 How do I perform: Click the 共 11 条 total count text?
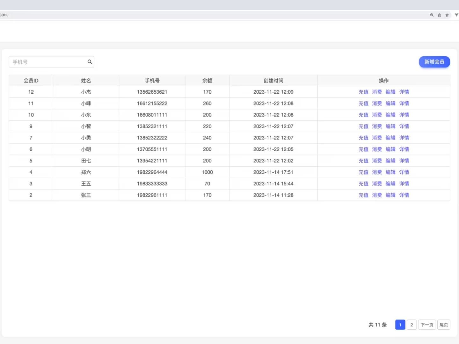tap(378, 325)
